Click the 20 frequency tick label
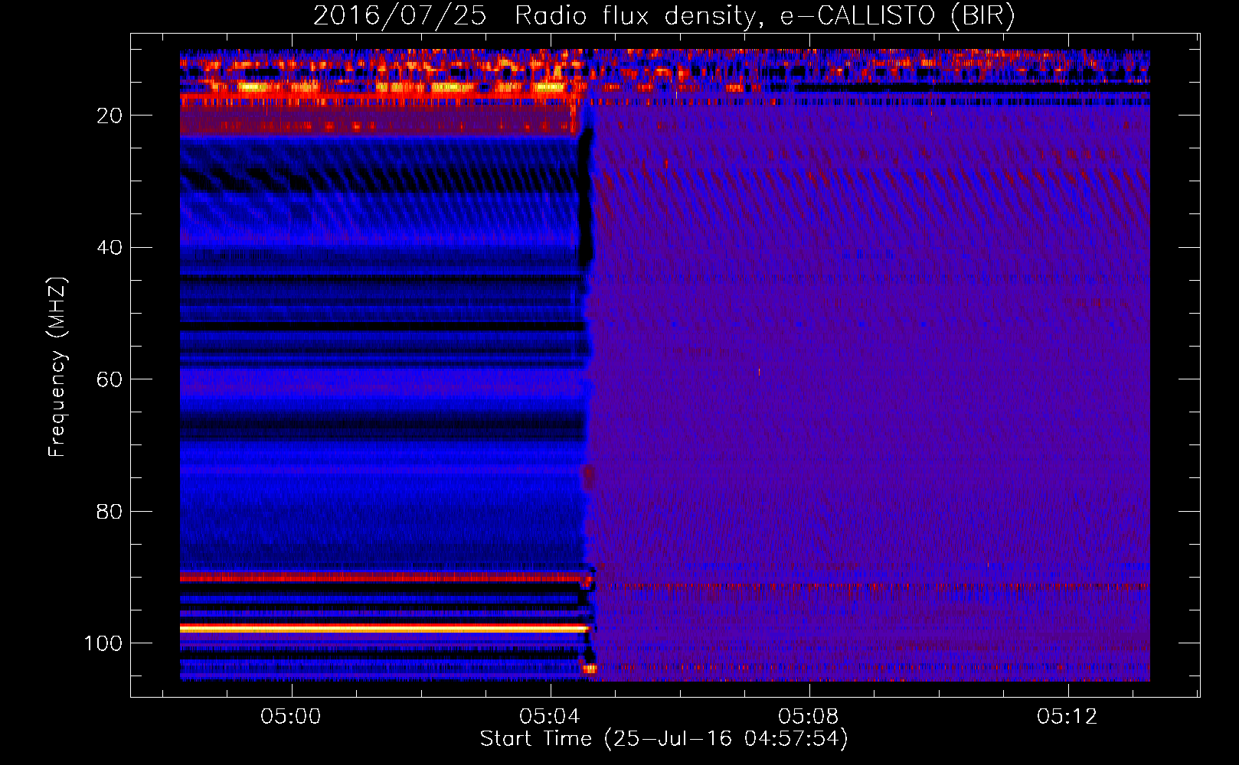 click(110, 116)
